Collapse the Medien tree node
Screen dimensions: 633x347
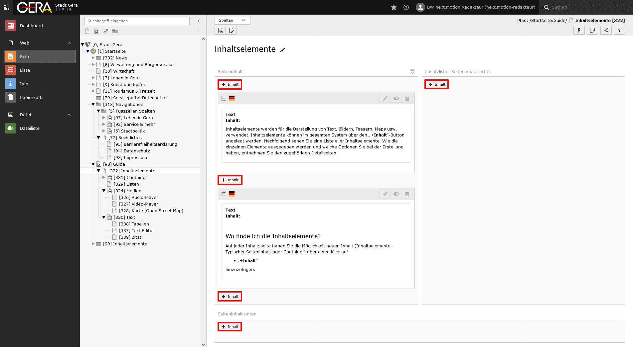104,191
